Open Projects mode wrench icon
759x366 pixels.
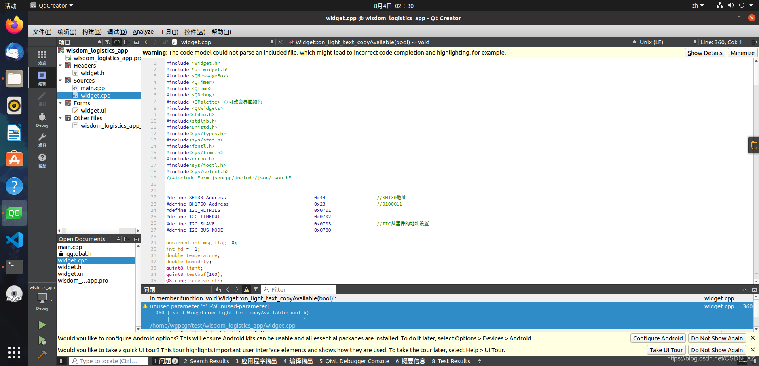(42, 140)
